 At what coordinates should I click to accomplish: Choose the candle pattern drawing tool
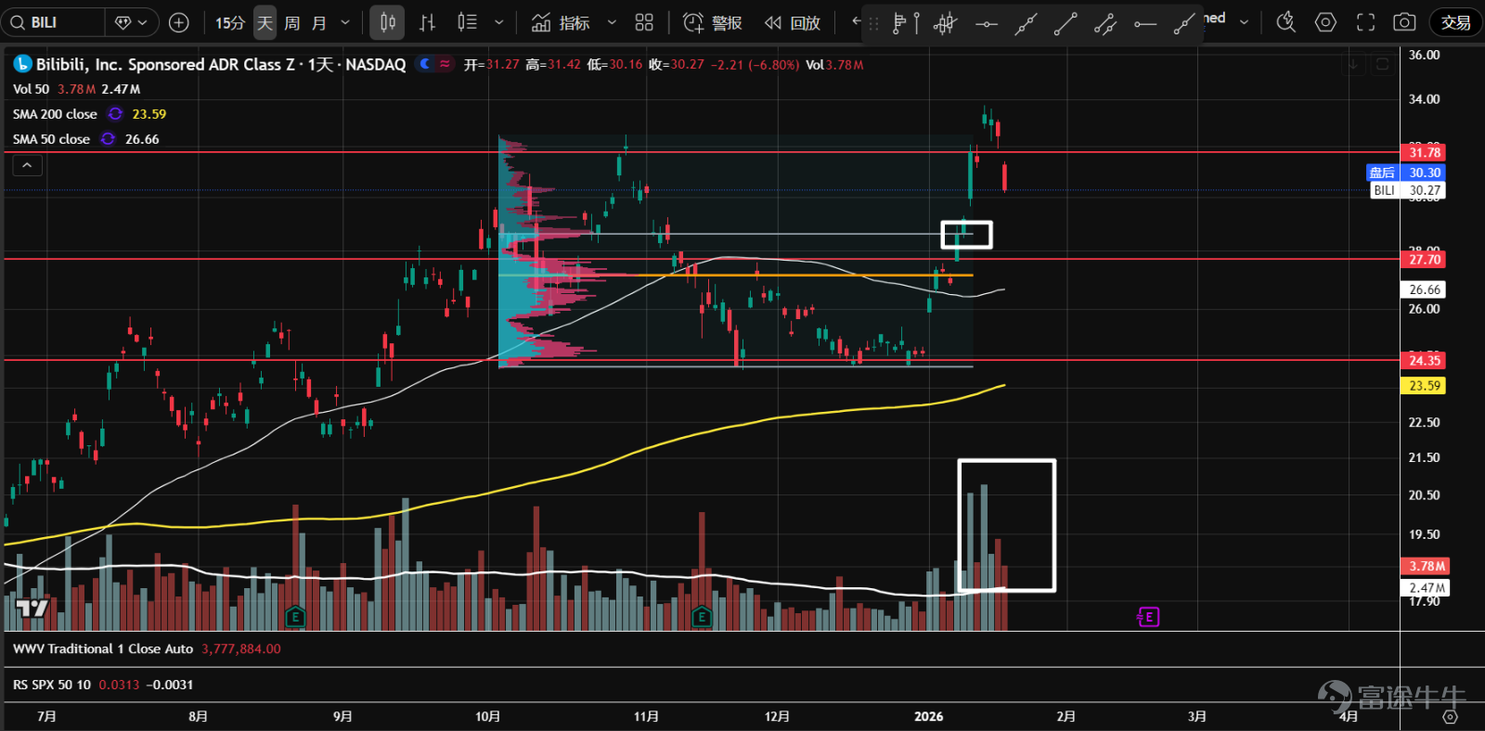coord(945,24)
